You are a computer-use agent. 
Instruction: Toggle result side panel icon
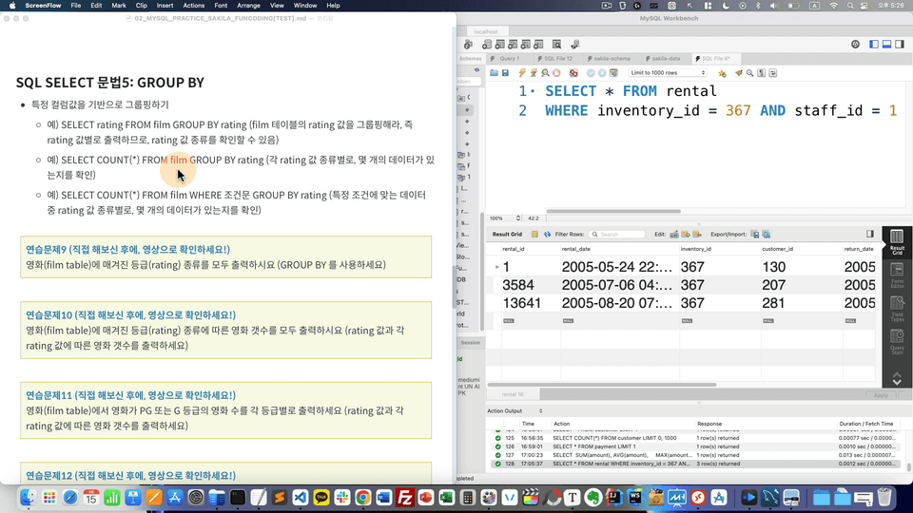[870, 234]
